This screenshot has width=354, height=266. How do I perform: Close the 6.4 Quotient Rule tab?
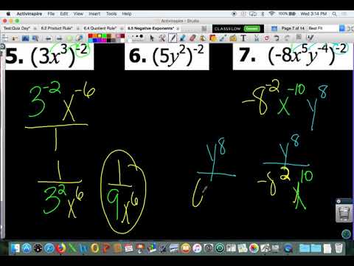pyautogui.click(x=122, y=29)
